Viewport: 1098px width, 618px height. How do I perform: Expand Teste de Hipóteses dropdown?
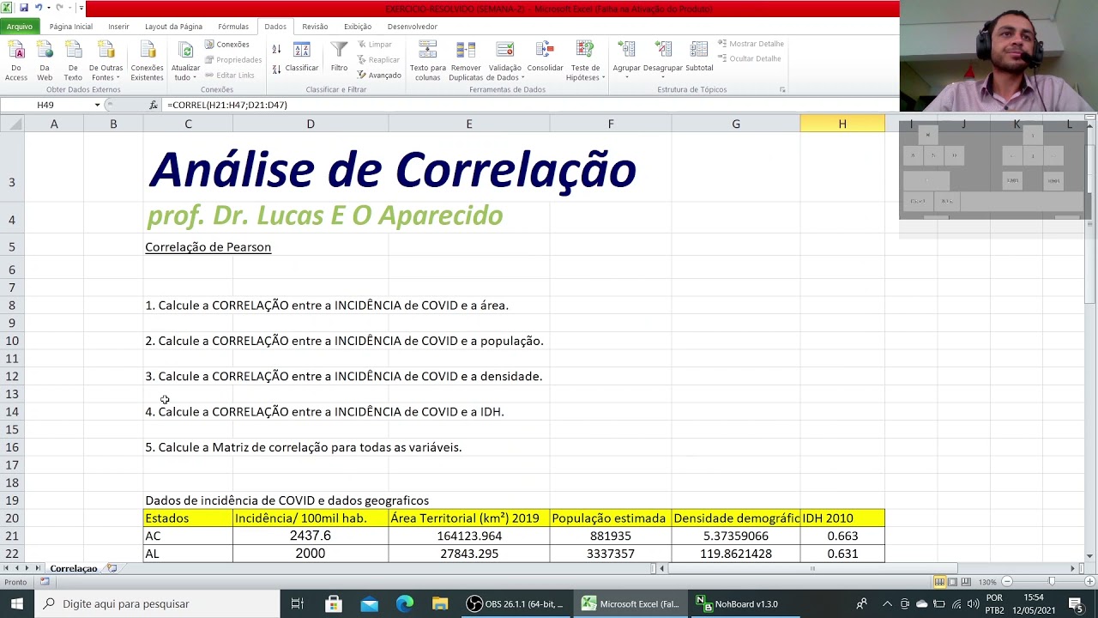585,73
